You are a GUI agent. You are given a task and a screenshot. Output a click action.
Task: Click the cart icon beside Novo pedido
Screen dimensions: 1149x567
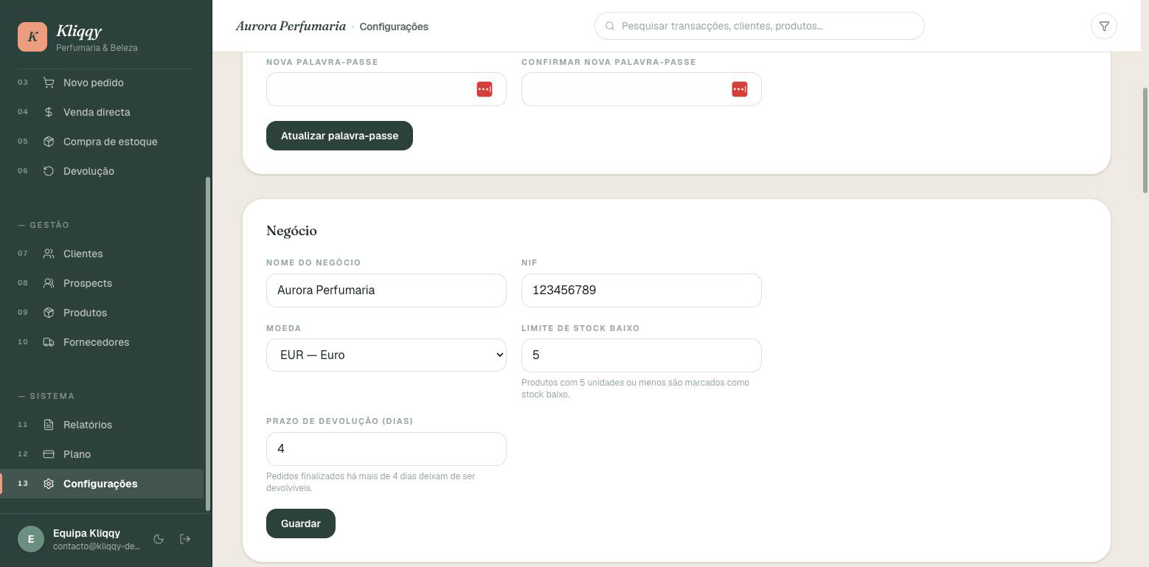click(49, 83)
